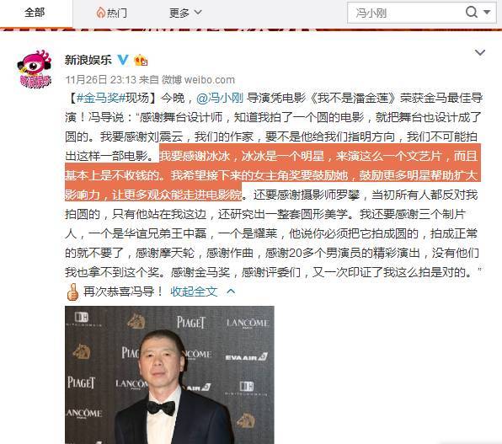The height and width of the screenshot is (444, 502).
Task: Click the orange highlighted text passage
Action: coord(272,175)
